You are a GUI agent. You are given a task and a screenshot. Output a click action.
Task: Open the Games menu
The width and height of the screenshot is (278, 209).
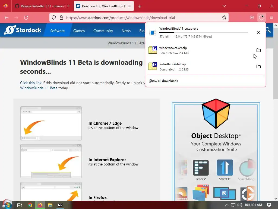tap(79, 31)
